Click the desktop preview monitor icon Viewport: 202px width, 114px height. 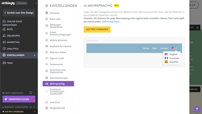coord(31,93)
